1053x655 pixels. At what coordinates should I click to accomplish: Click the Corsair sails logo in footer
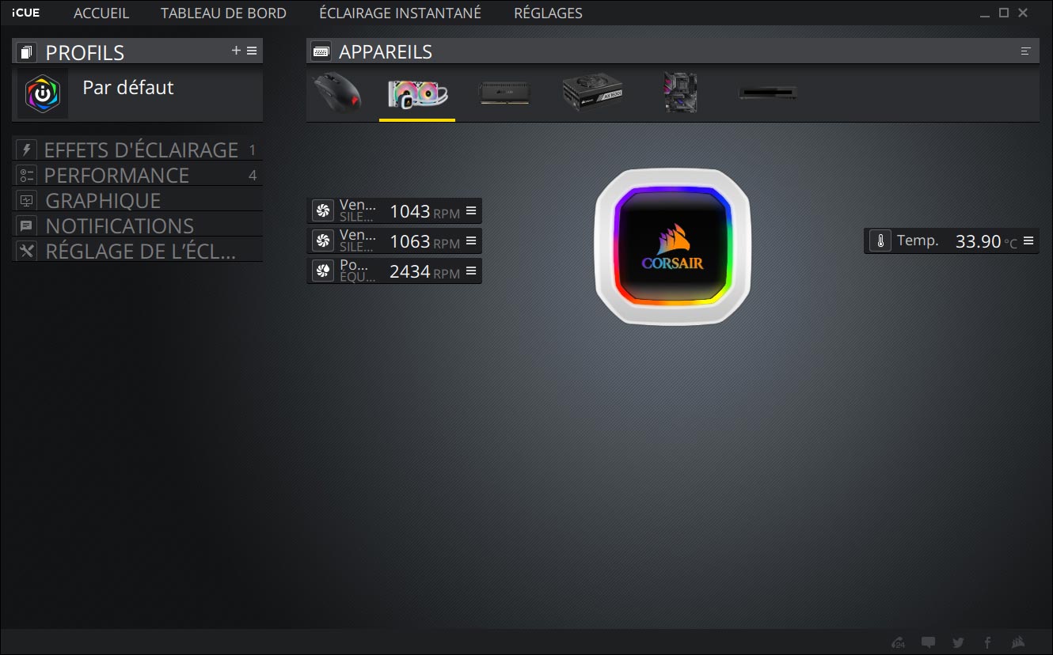1019,642
